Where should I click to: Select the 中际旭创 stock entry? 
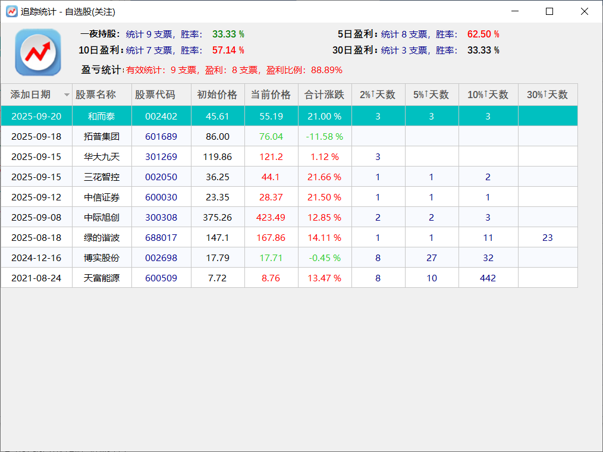[102, 217]
